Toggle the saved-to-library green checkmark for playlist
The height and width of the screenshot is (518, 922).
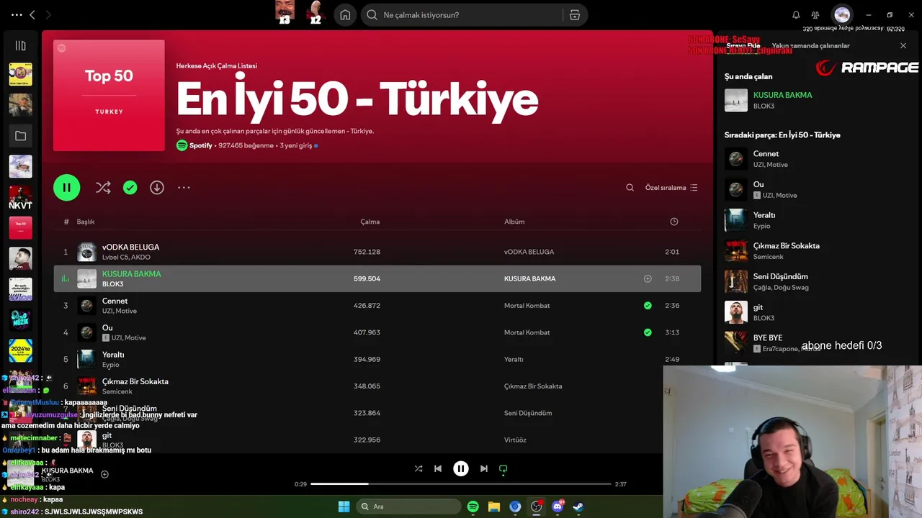point(130,188)
